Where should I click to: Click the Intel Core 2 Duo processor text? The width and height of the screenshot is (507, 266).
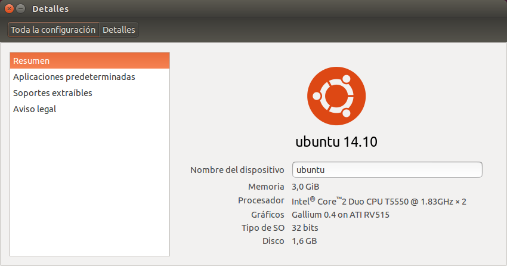click(x=379, y=201)
